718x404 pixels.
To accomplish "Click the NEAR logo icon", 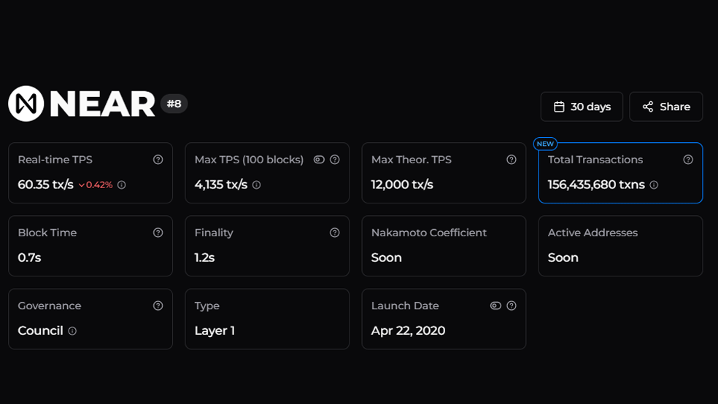I will (26, 104).
